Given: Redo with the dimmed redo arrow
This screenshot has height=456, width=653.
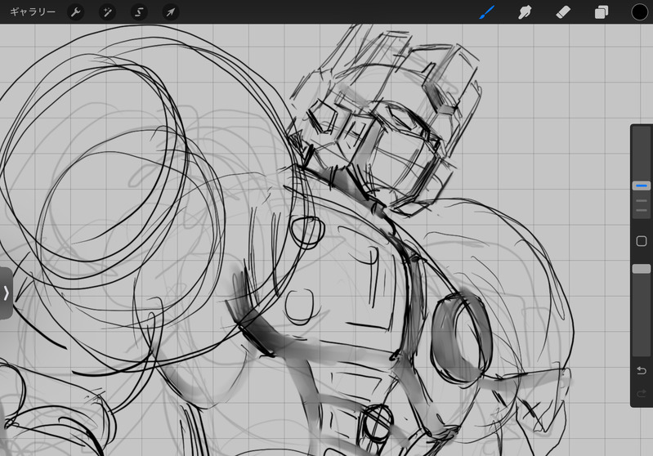Looking at the screenshot, I should (x=642, y=393).
